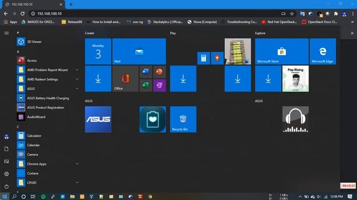Click the Play group header
Image resolution: width=357 pixels, height=200 pixels.
[x=173, y=33]
